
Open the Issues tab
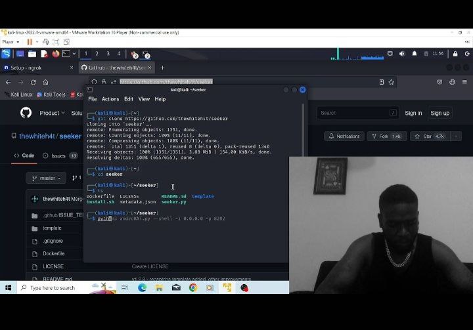click(60, 155)
